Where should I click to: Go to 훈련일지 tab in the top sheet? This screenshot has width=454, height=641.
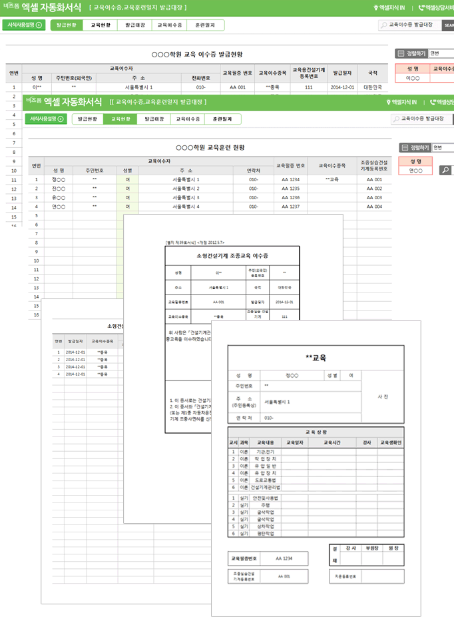point(205,25)
